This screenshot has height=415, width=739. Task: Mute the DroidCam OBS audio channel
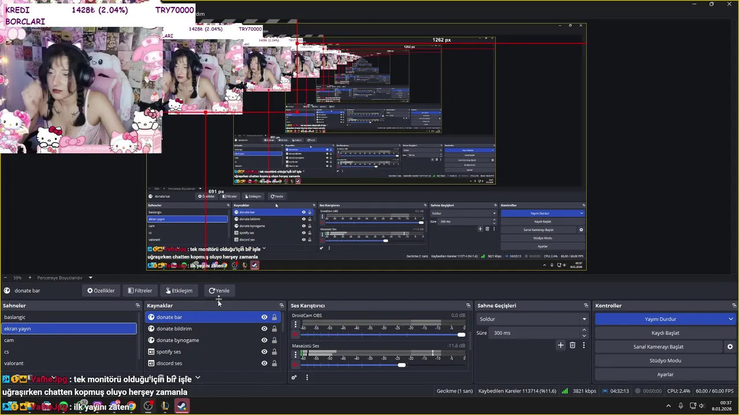[296, 334]
